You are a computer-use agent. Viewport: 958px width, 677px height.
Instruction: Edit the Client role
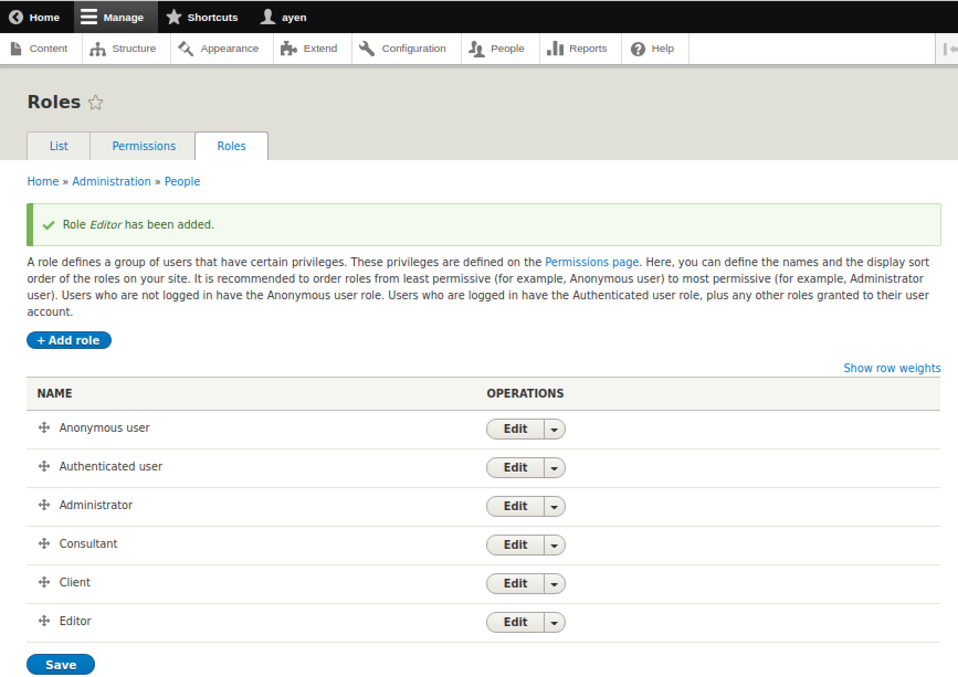click(515, 584)
